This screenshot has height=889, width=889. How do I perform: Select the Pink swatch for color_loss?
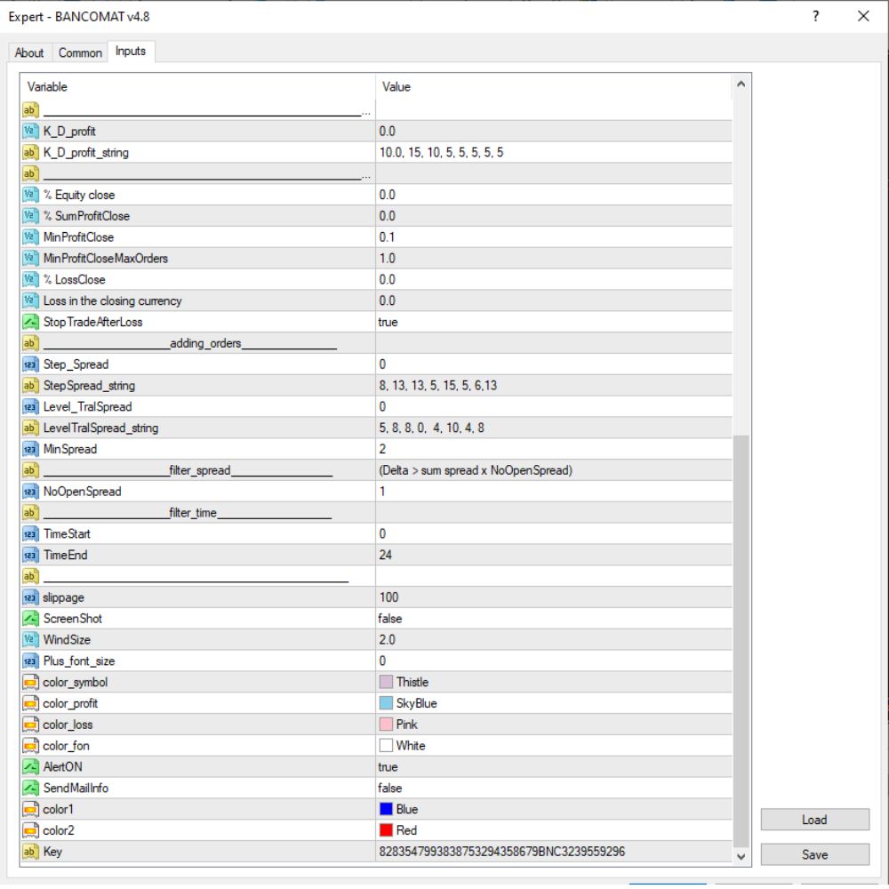386,725
